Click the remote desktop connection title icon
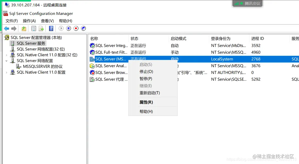The image size is (299, 164). (x=7, y=5)
